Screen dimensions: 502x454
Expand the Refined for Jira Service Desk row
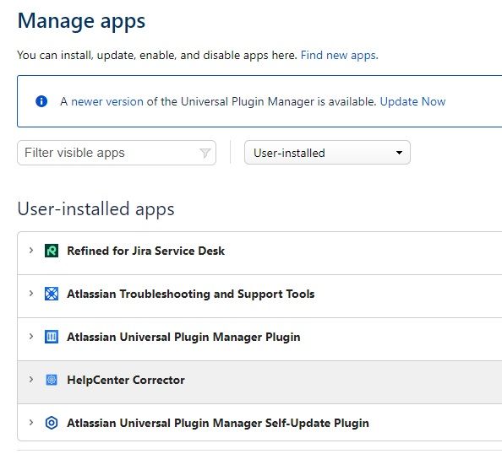click(31, 251)
